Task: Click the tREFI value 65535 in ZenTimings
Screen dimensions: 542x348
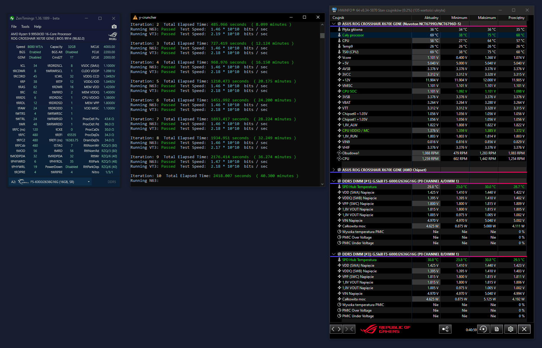Action: [72, 135]
